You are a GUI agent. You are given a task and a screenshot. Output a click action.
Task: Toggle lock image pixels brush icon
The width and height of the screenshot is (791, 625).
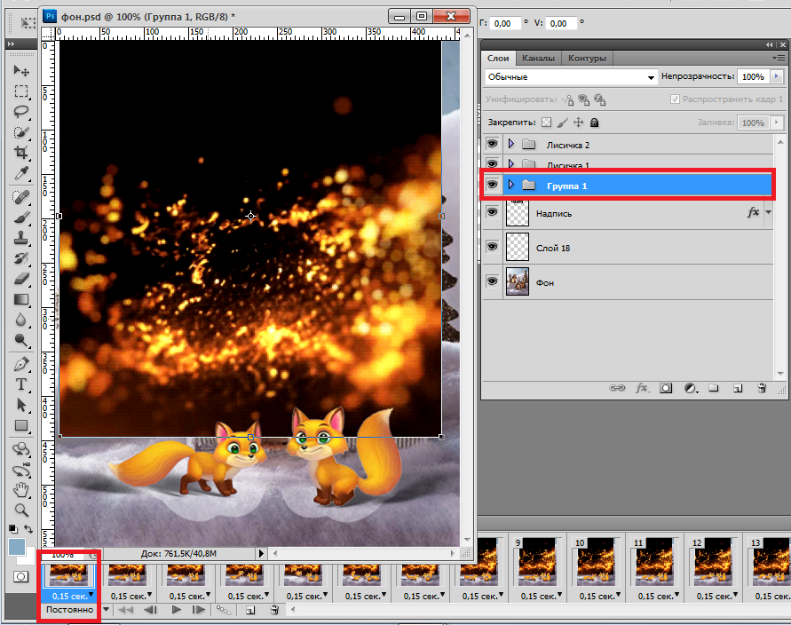point(563,123)
